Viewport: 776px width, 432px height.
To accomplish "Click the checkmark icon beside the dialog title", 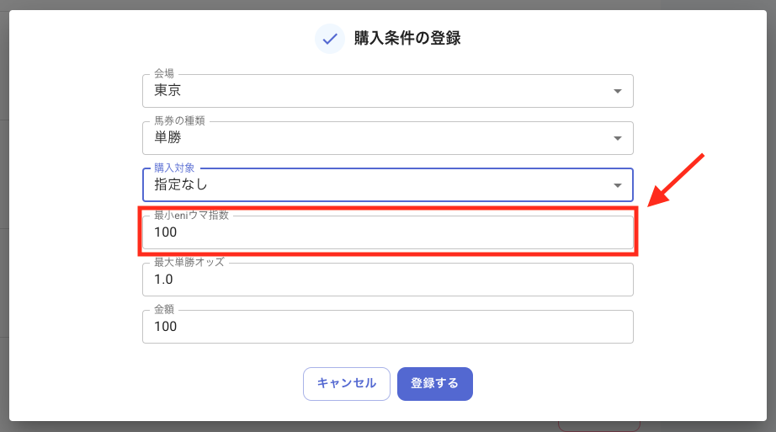I will tap(329, 38).
